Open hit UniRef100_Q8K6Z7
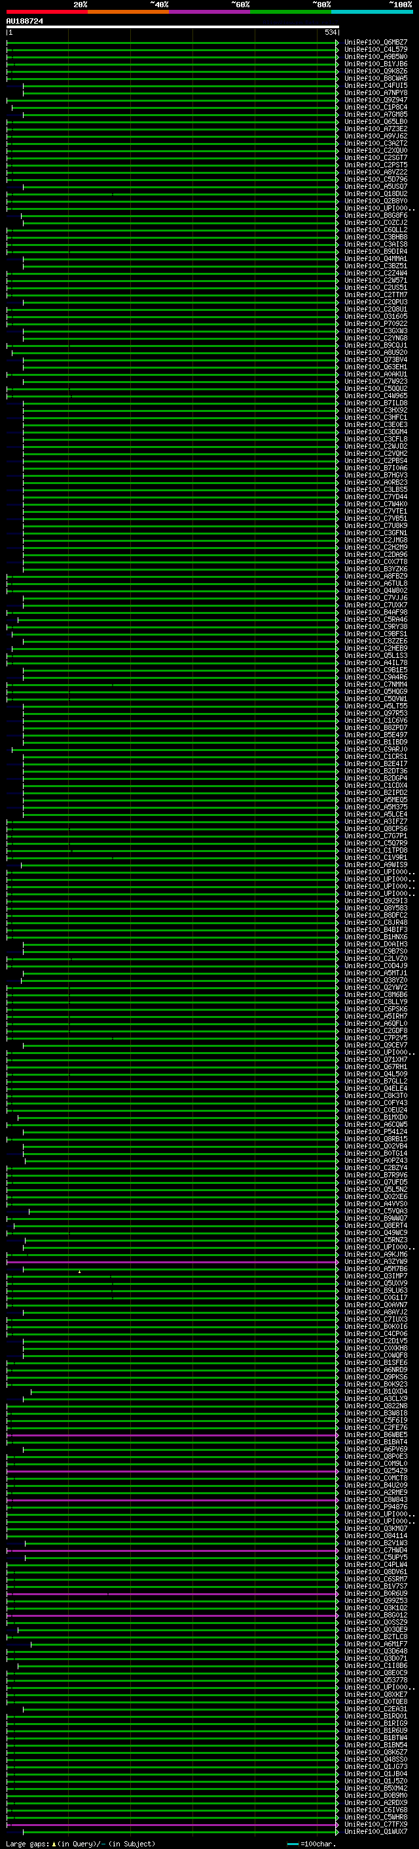This screenshot has height=1849, width=419. click(x=376, y=1752)
